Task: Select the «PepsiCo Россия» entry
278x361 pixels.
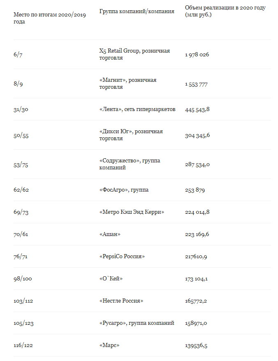Action: [122, 256]
